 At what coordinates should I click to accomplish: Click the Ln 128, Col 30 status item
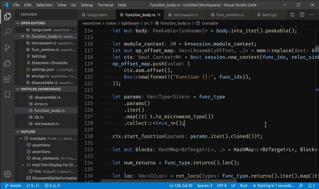tap(181, 186)
